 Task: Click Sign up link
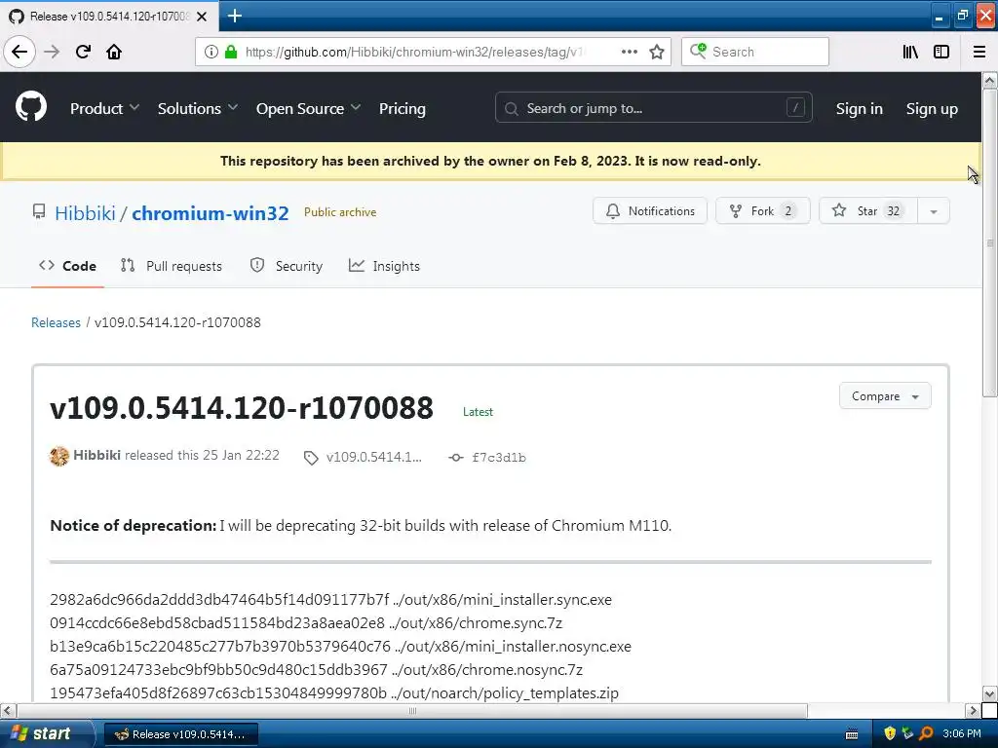(x=932, y=109)
